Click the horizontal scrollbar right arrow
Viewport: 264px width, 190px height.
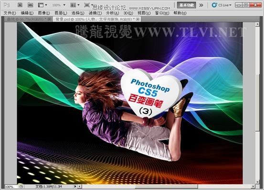253,187
